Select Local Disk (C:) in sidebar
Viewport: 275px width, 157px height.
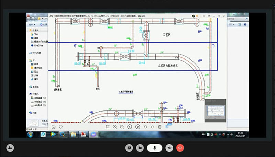[x=40, y=98]
